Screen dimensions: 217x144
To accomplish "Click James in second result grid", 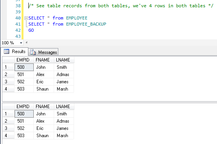I will coord(64,128).
